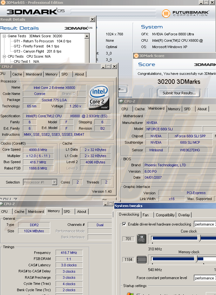
Task: Collapse the Game Tests tree node
Action: point(4,36)
